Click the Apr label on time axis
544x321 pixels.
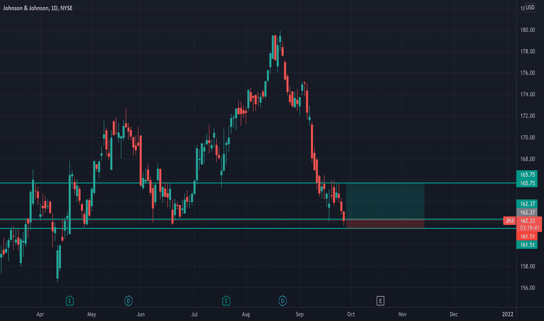click(x=40, y=315)
